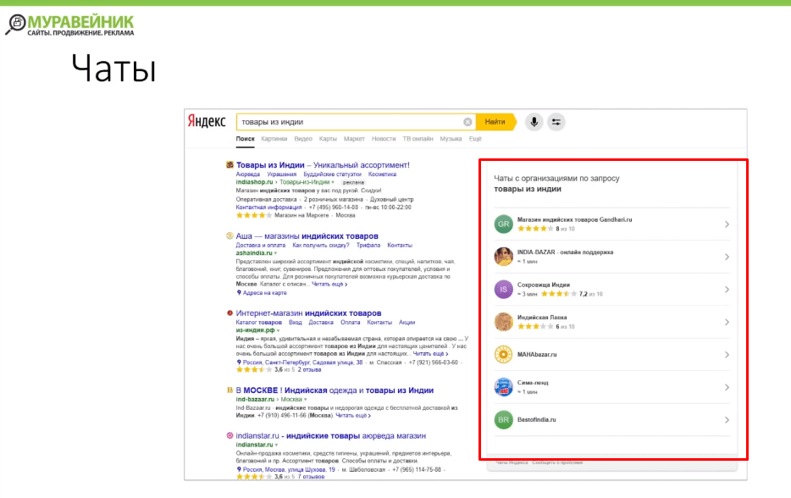Click the GR avatar of the Gandhari.ru chat
The image size is (791, 498).
503,224
